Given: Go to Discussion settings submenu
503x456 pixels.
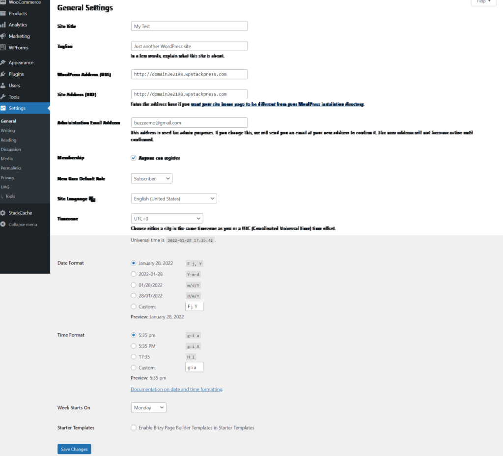Looking at the screenshot, I should click(11, 149).
